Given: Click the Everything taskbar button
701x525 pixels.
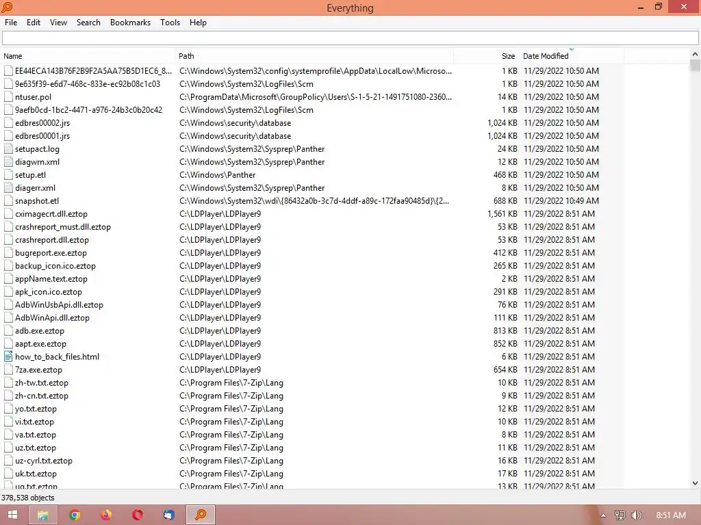Looking at the screenshot, I should 201,515.
